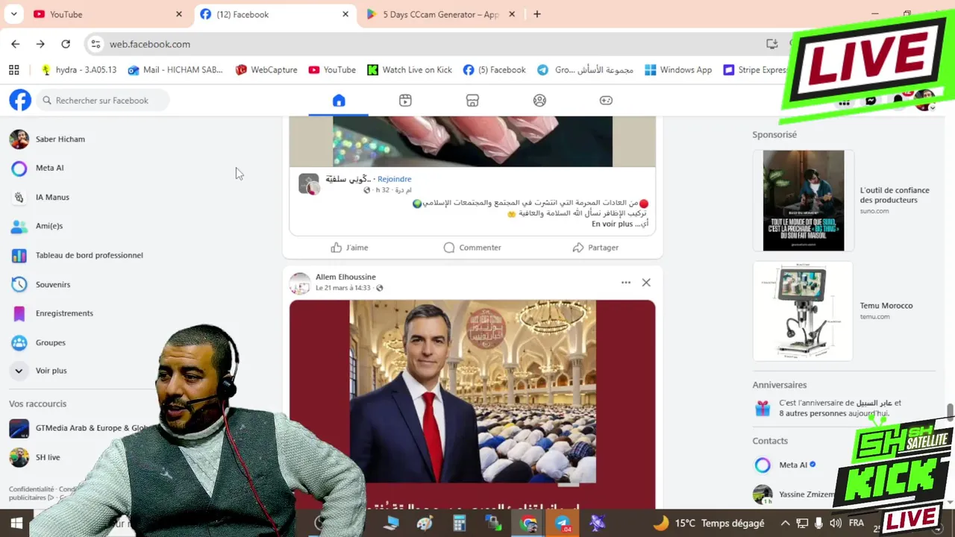Click the microphone icon in system tray
Image resolution: width=955 pixels, height=537 pixels.
click(x=818, y=524)
